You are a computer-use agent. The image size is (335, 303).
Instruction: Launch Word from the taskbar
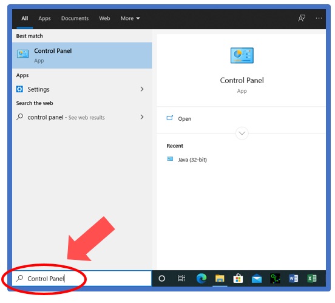click(293, 279)
